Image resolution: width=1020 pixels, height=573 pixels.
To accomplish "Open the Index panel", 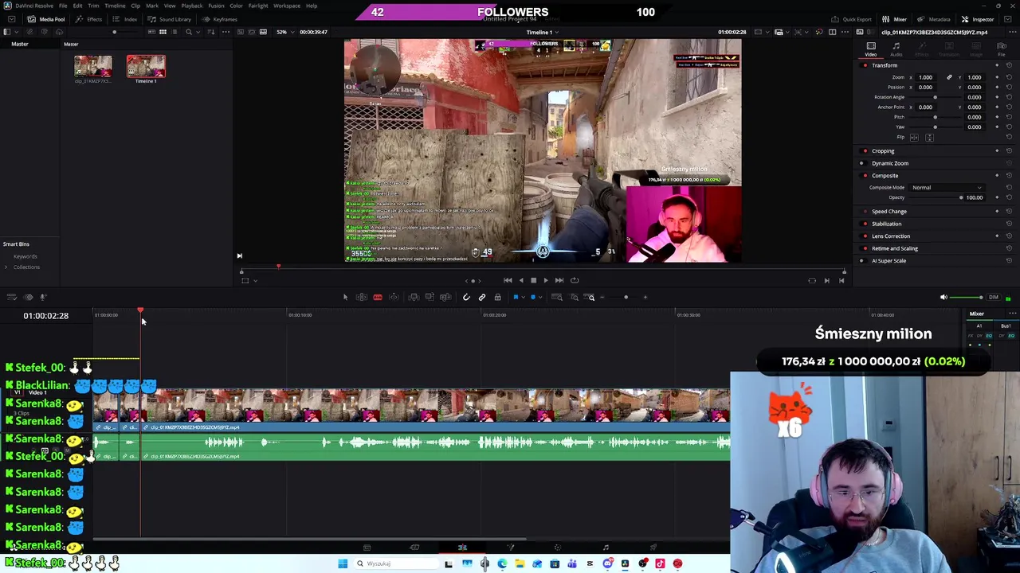I will click(126, 19).
